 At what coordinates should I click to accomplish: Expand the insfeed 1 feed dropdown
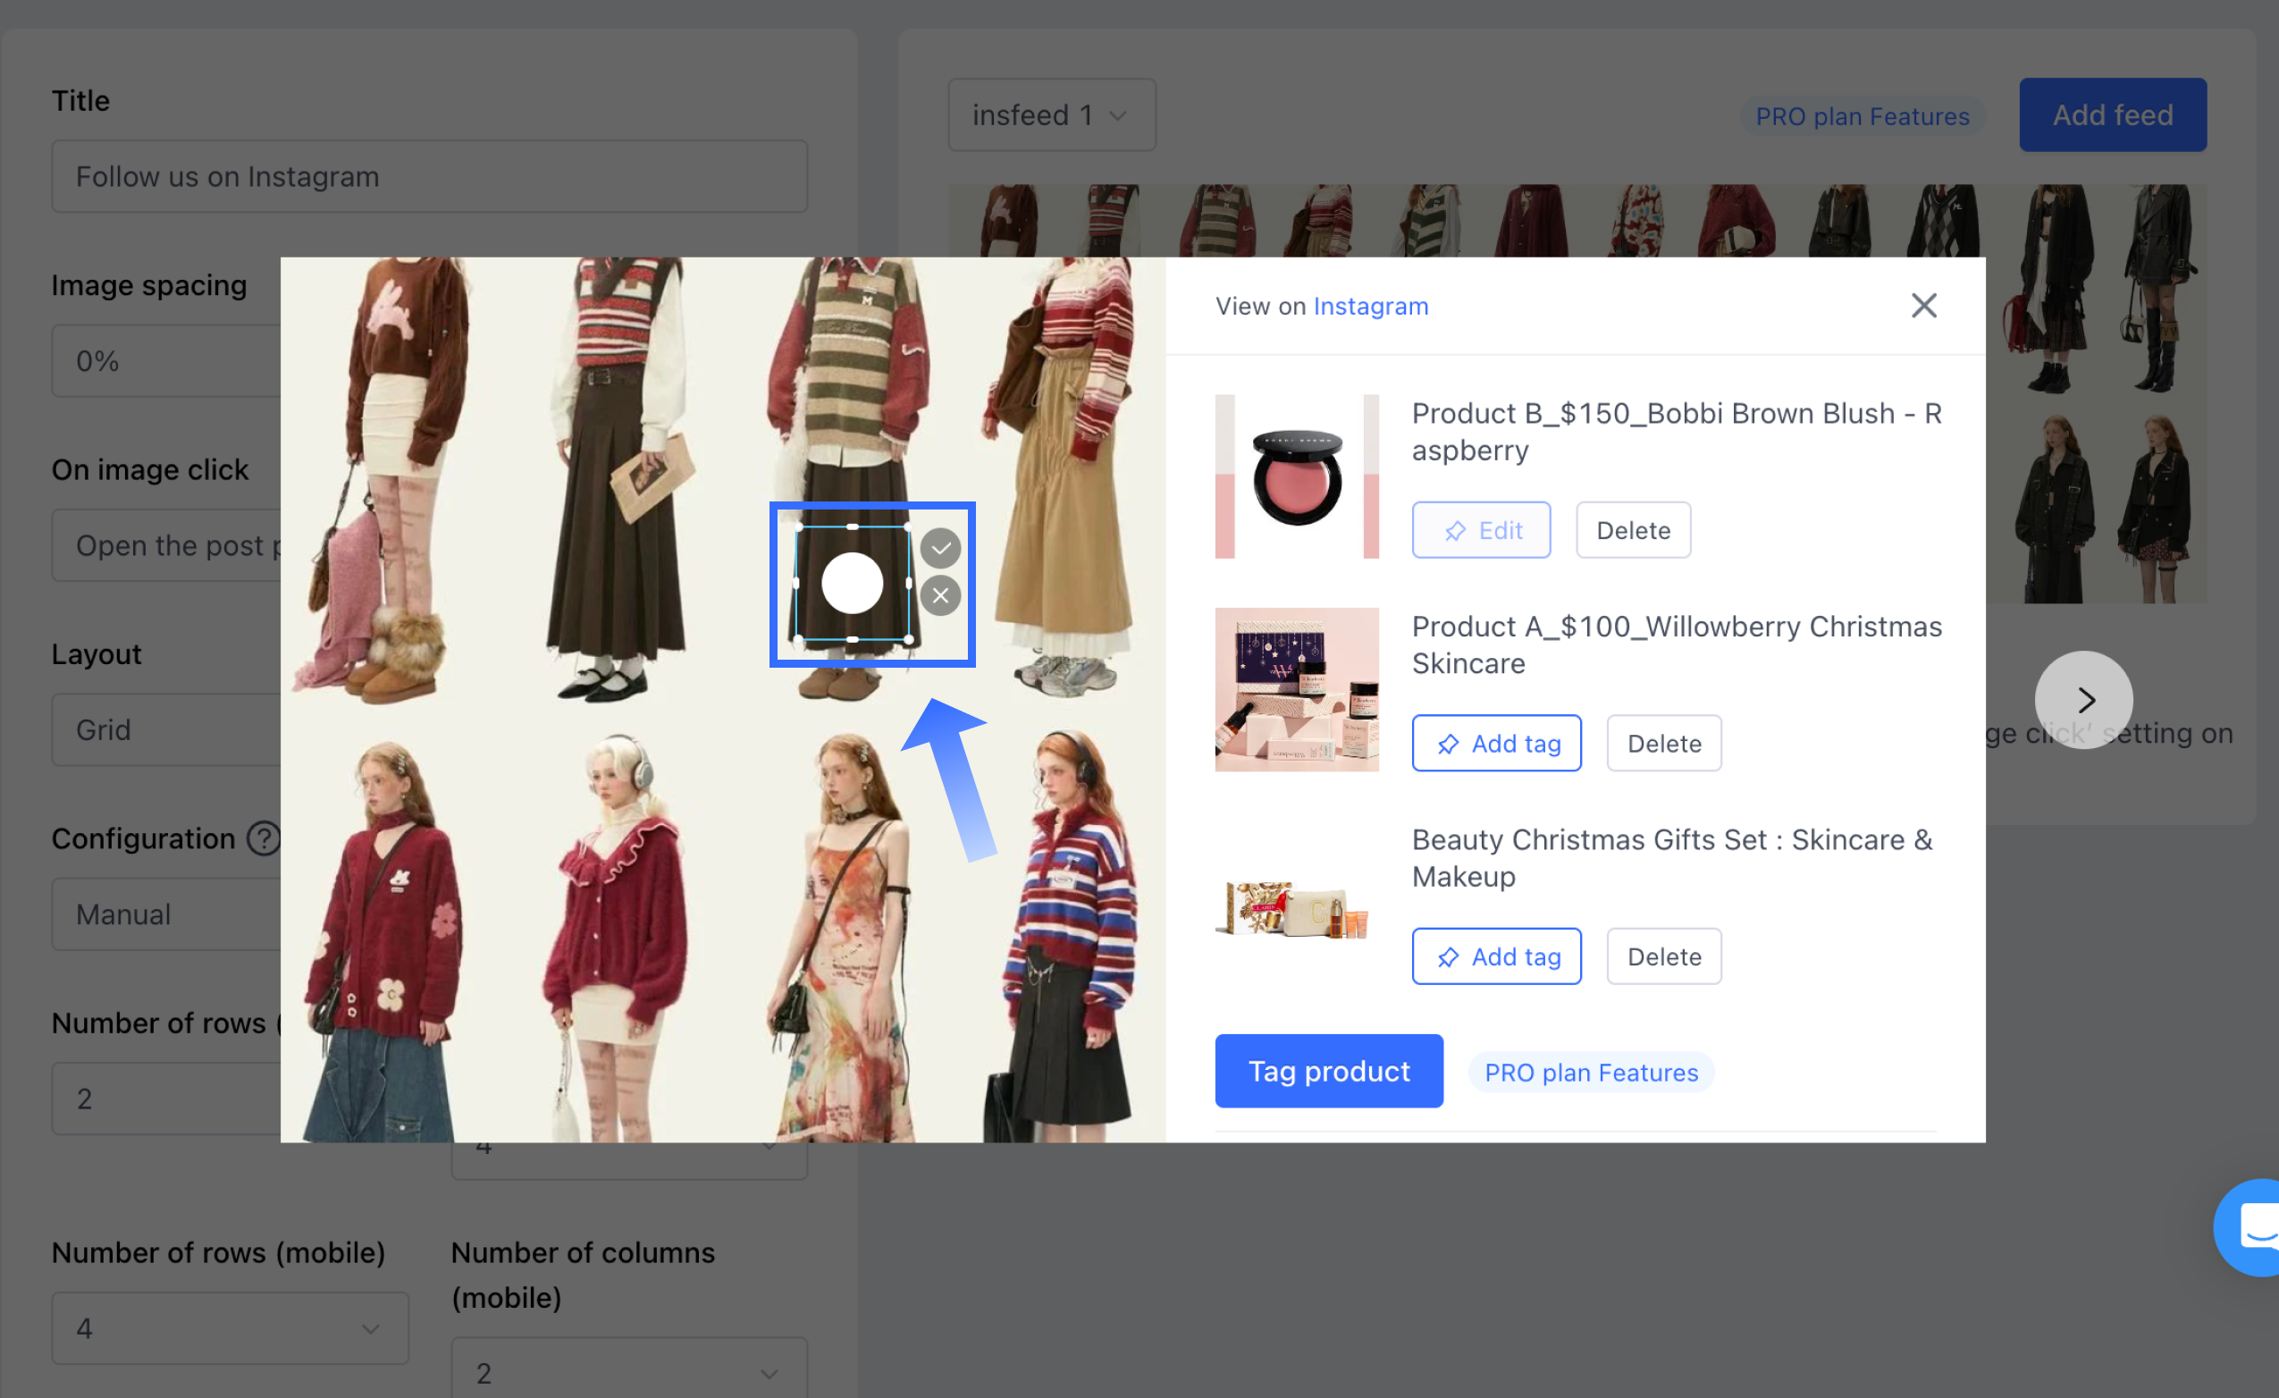click(x=1051, y=115)
